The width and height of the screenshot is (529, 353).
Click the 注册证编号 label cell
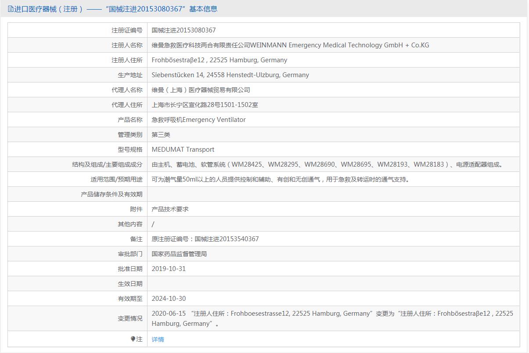point(127,30)
